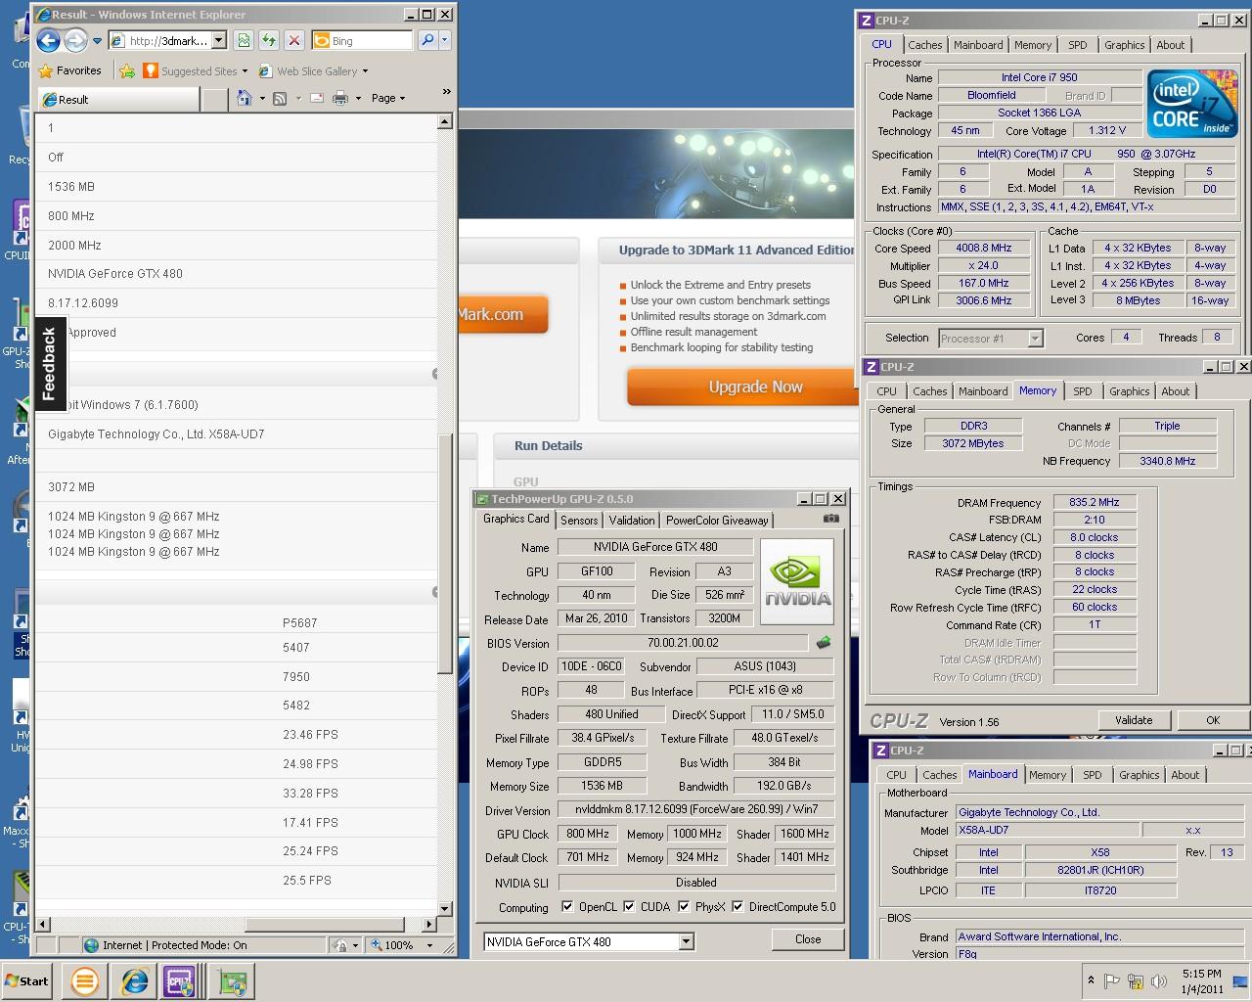Open Caches tab in top CPU-Z window
1252x1002 pixels.
(x=924, y=45)
